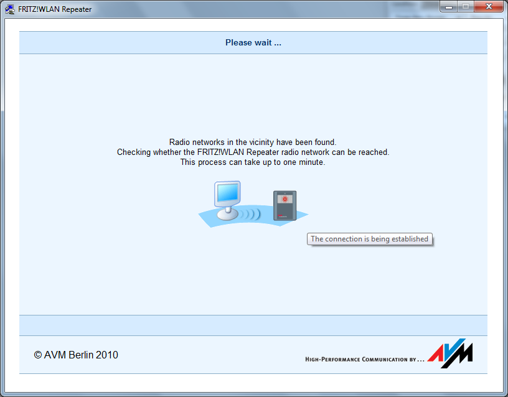508x397 pixels.
Task: Click the radio waves between computer and repeater
Action: (250, 214)
